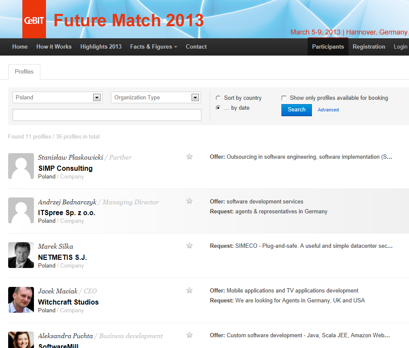Select Sort by country radio button
This screenshot has height=348, width=409.
pos(218,98)
